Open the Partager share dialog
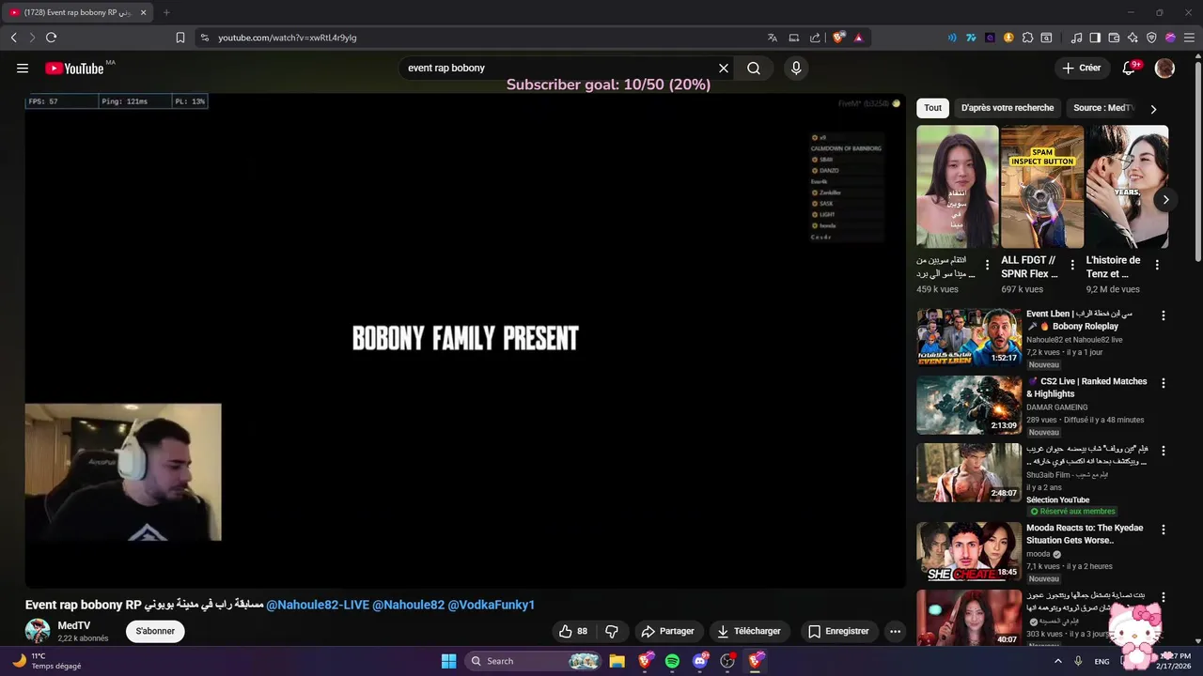Viewport: 1203px width, 676px height. (667, 631)
